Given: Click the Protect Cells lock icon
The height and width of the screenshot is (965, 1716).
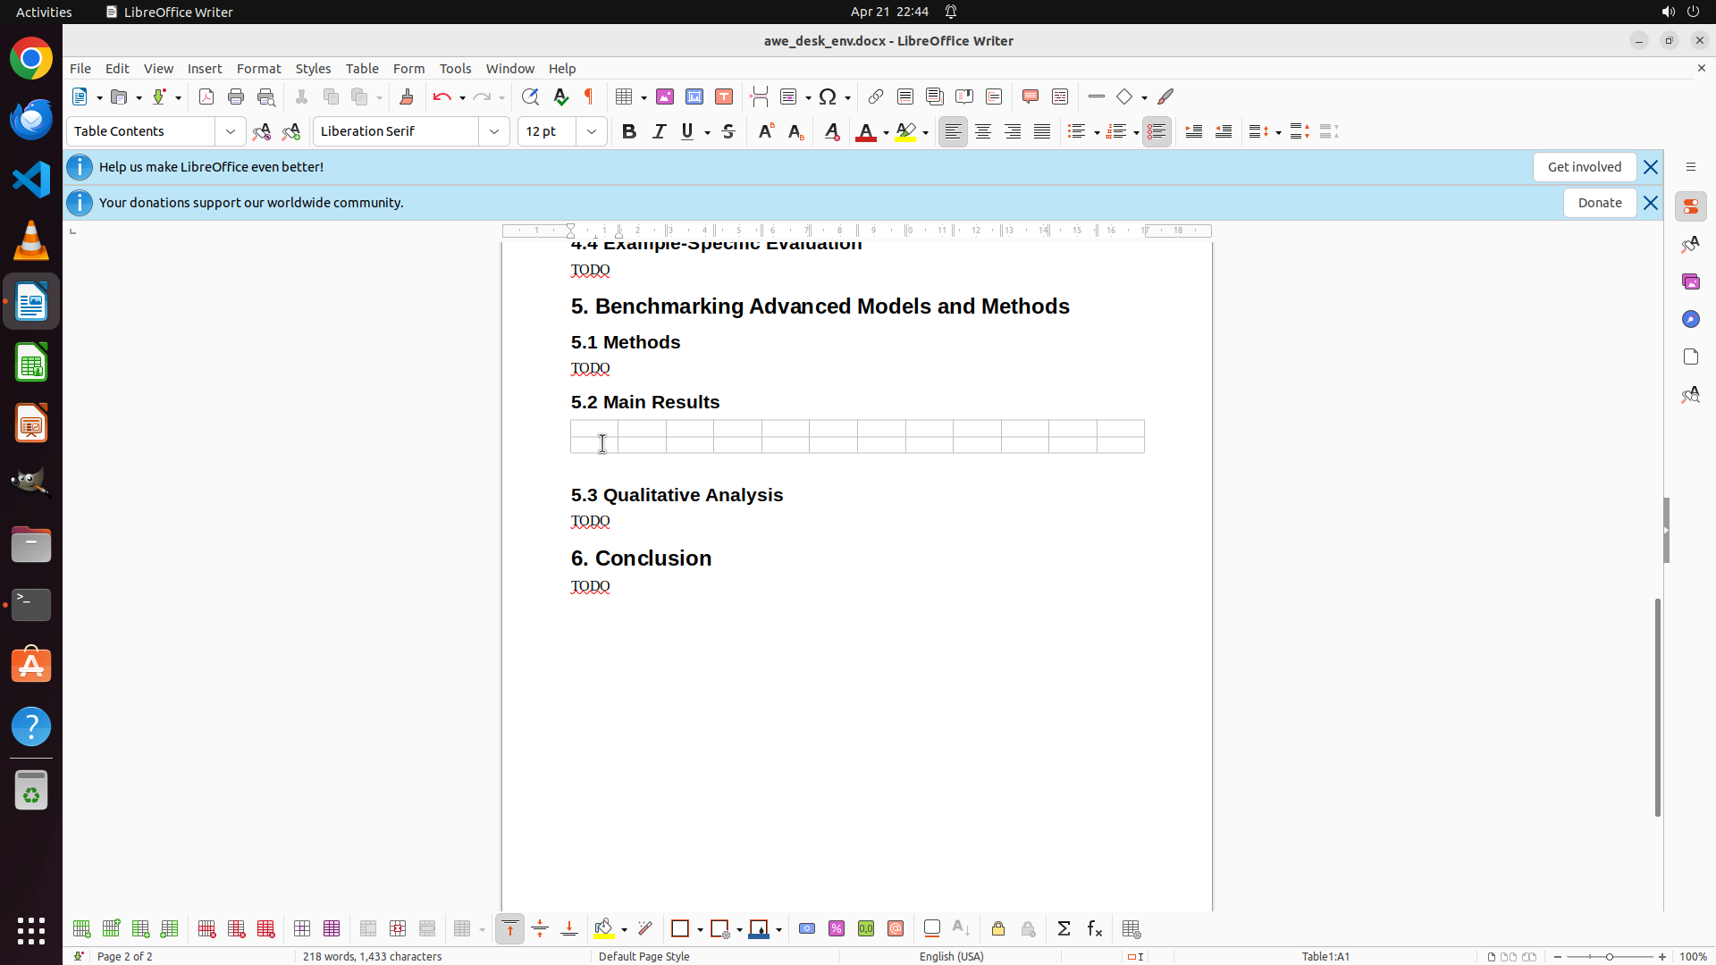Looking at the screenshot, I should tap(998, 929).
